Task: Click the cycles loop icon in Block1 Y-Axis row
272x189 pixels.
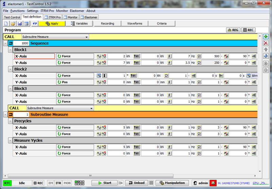Action: tap(199, 63)
